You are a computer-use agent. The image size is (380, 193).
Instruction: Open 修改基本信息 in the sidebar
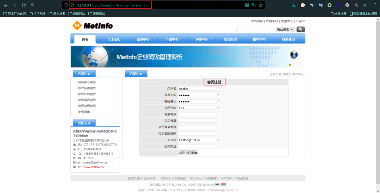tap(87, 88)
